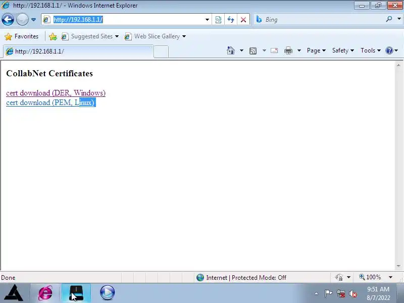Open the Page menu
Viewport: 404px width, 303px height.
(316, 50)
